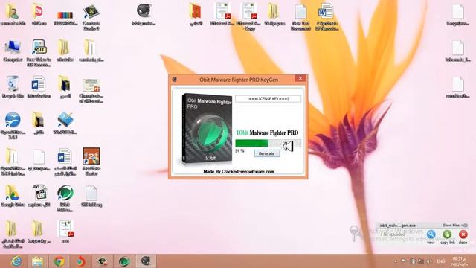Click the Action Center flag tray icon
476x268 pixels.
click(x=404, y=261)
